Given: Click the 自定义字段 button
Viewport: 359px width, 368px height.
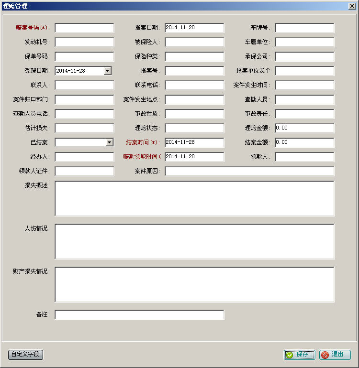Looking at the screenshot, I should (26, 355).
